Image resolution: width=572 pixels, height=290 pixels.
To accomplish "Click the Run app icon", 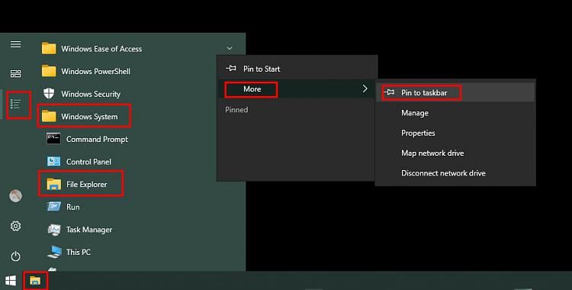I will (x=53, y=207).
